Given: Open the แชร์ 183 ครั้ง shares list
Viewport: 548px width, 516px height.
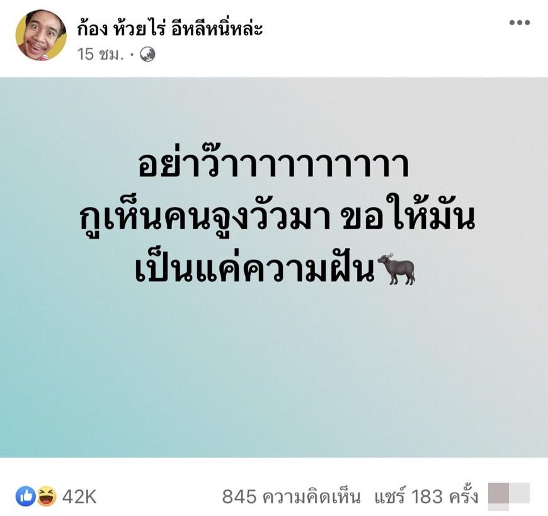Looking at the screenshot, I should pyautogui.click(x=426, y=496).
